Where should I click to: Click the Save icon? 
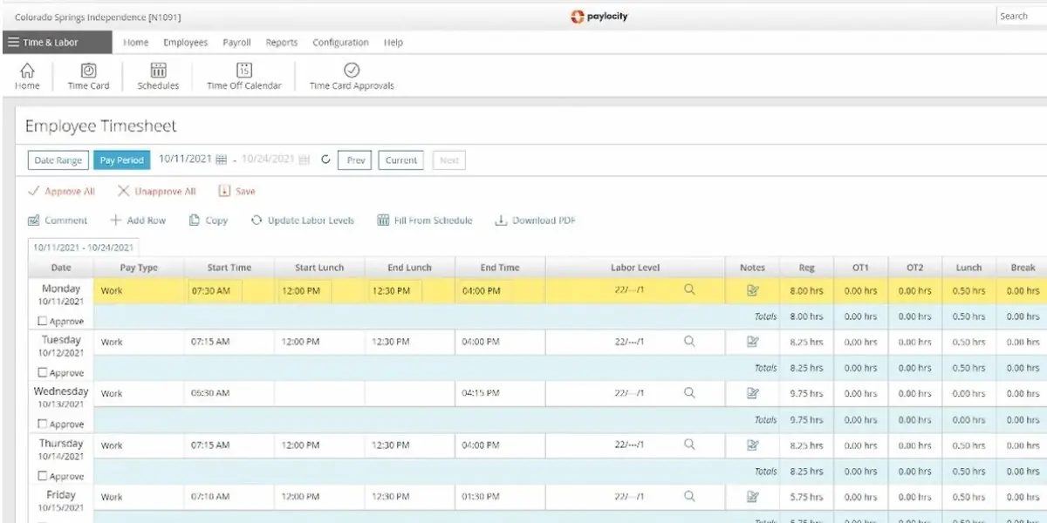pos(224,191)
